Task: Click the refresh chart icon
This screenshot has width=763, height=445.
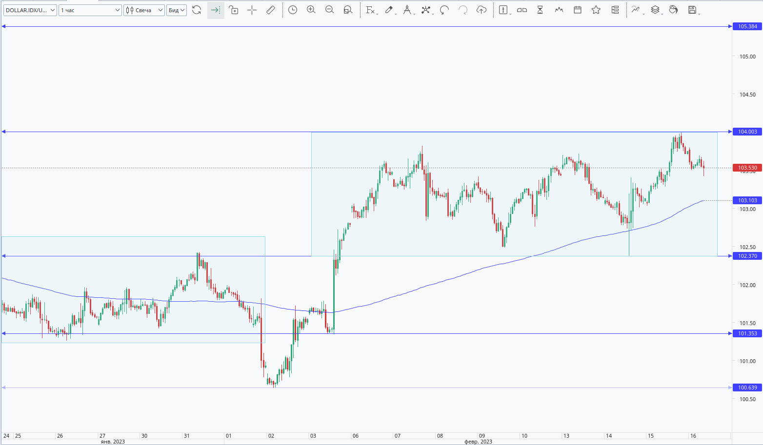Action: click(197, 10)
